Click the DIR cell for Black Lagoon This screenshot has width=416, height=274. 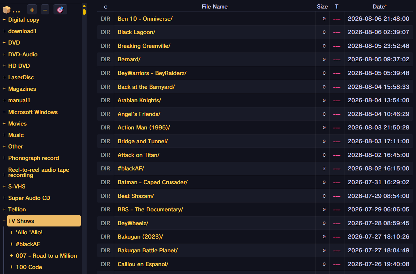(106, 32)
